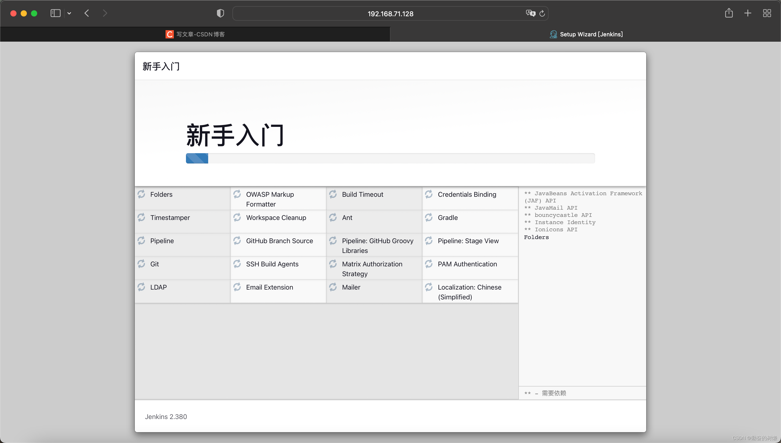This screenshot has height=443, width=781.
Task: Click the Gradle plugin label
Action: point(448,218)
